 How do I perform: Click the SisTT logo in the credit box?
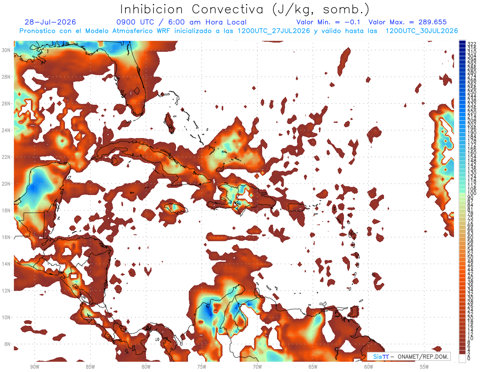point(380,356)
